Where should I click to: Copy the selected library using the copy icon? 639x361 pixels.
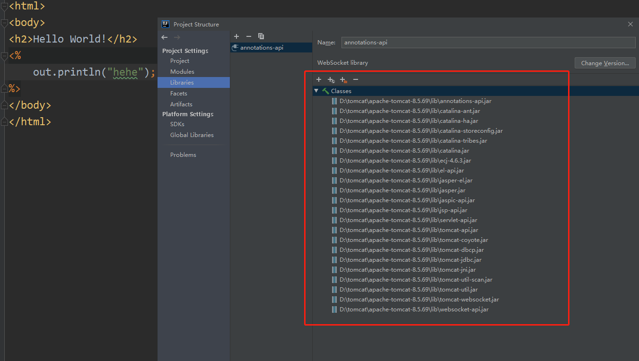click(x=261, y=36)
